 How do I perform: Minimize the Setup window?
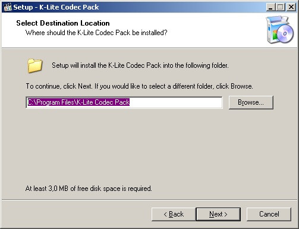[270, 7]
